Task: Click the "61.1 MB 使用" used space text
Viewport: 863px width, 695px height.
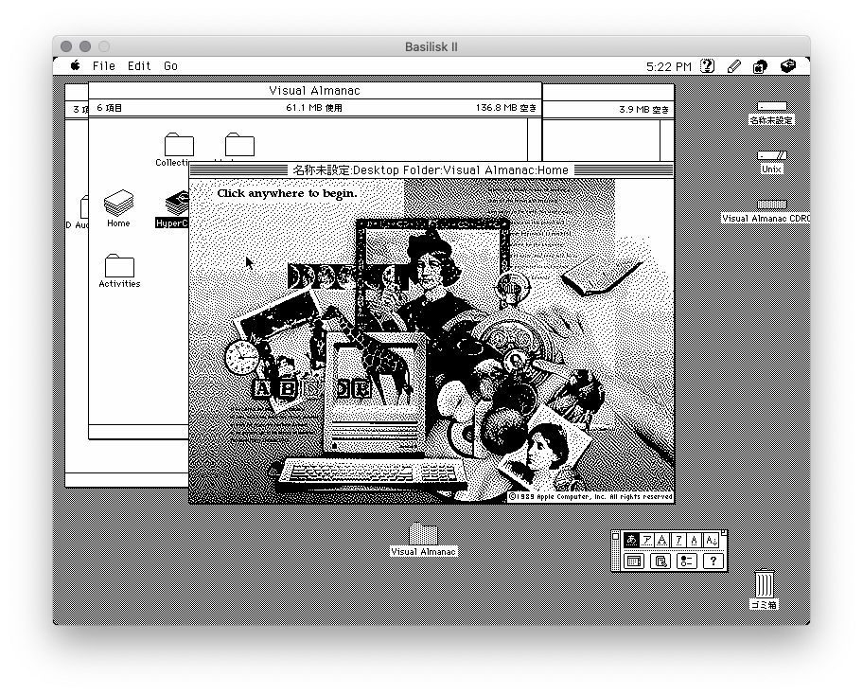Action: 314,108
